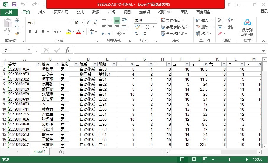
Task: Switch to the 视图 View tab
Action: [x=127, y=12]
